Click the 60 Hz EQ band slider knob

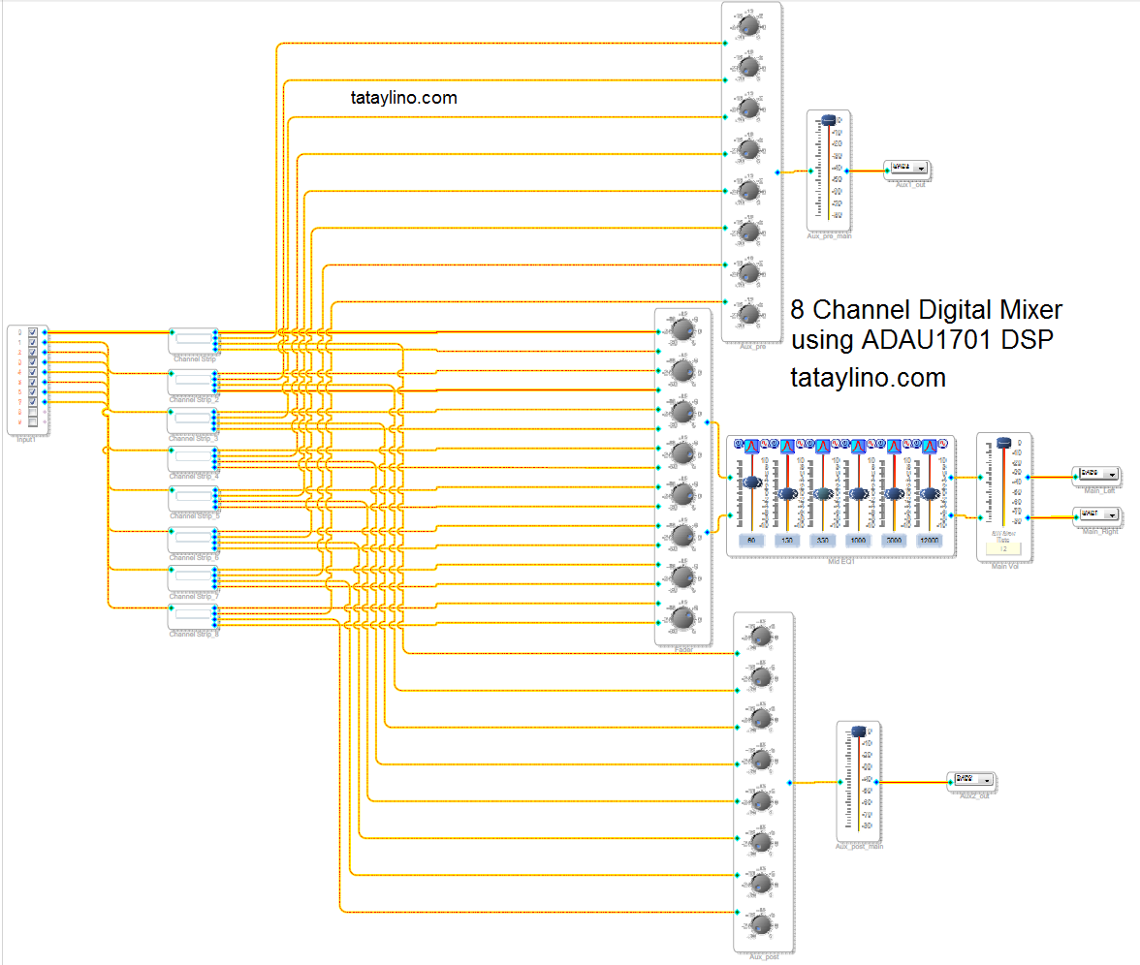[x=752, y=481]
